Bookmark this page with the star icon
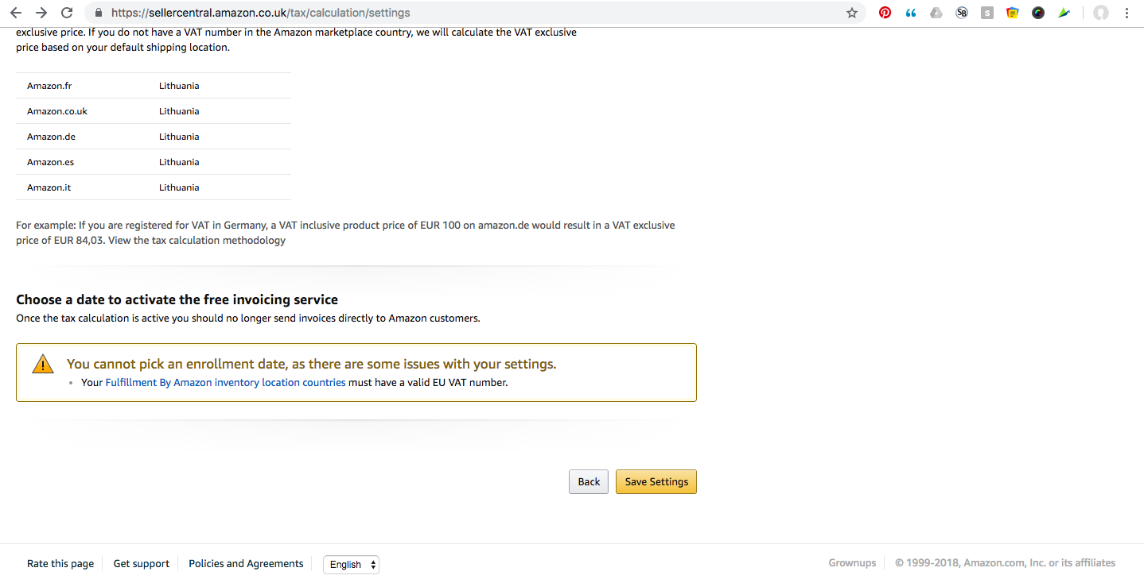This screenshot has width=1144, height=587. coord(852,13)
